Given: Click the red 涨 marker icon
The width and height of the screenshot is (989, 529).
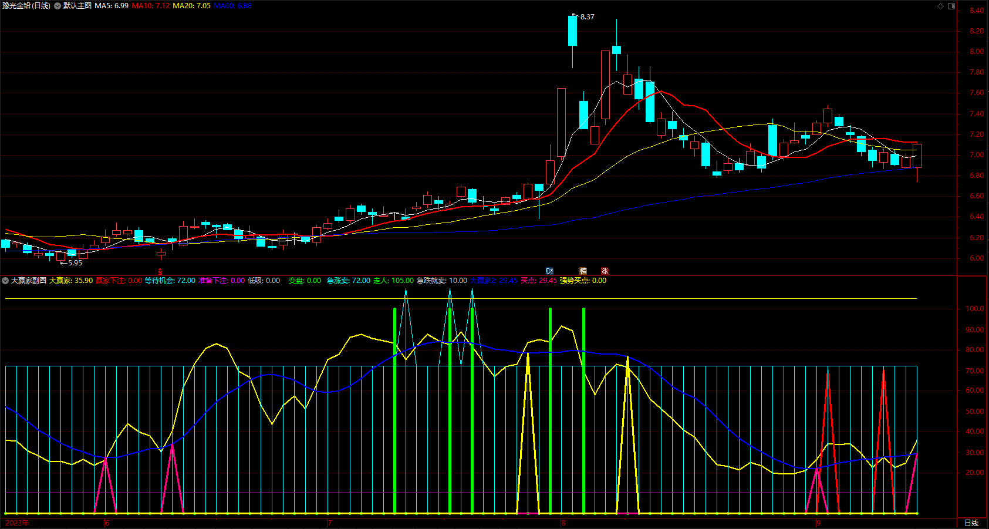Looking at the screenshot, I should click(x=605, y=271).
